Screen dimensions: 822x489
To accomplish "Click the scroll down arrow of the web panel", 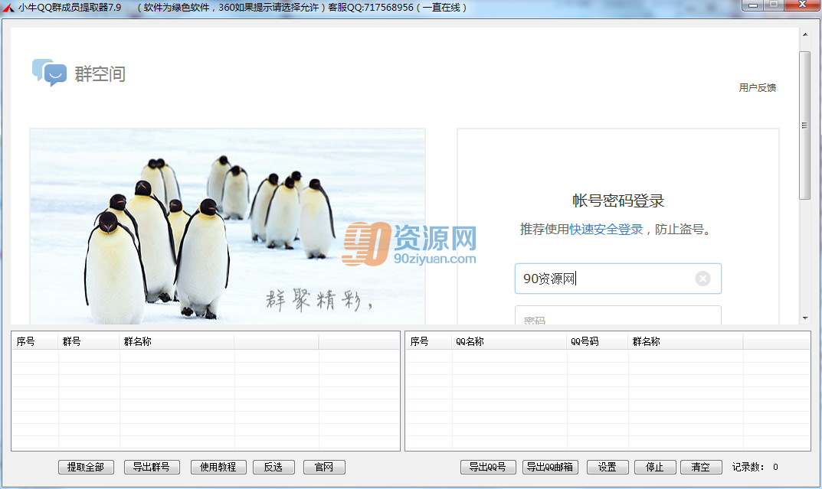I will click(804, 318).
